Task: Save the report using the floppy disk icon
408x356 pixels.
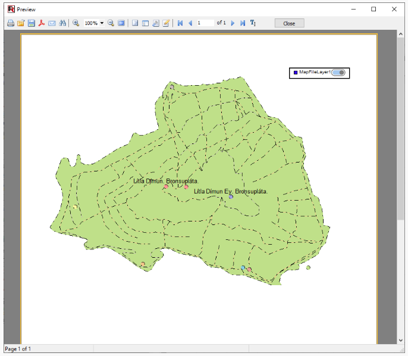Action: tap(31, 23)
